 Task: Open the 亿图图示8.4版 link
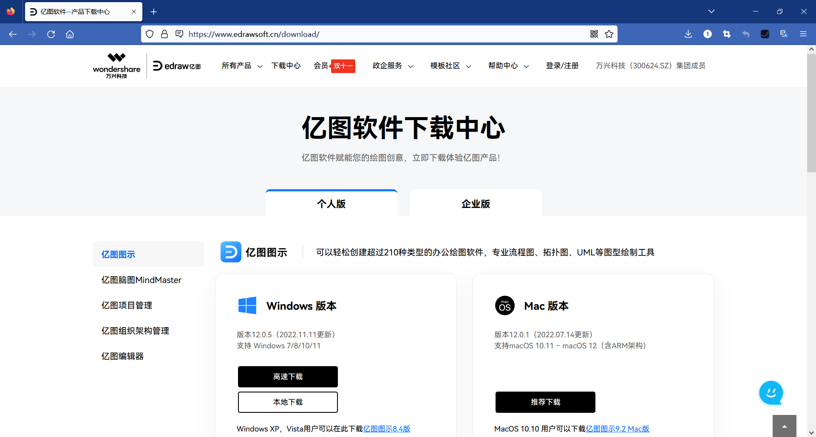click(387, 429)
